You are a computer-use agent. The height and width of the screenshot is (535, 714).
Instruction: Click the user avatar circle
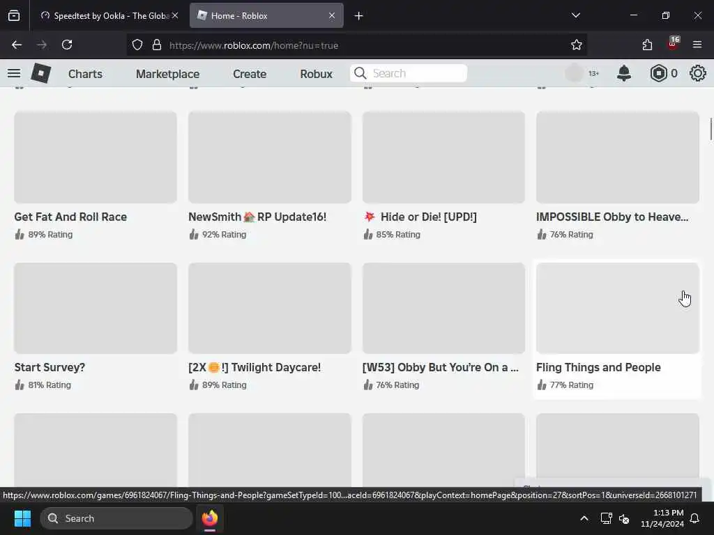pos(574,73)
